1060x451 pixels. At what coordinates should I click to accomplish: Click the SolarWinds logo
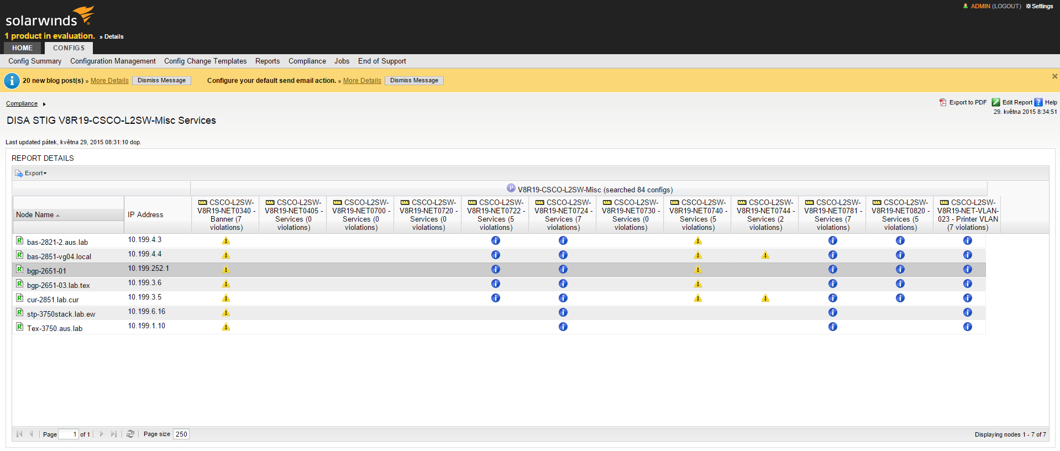pyautogui.click(x=50, y=17)
